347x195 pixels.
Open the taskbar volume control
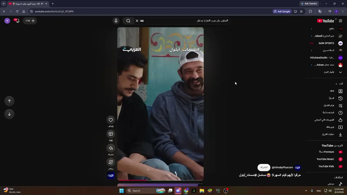pos(330,191)
